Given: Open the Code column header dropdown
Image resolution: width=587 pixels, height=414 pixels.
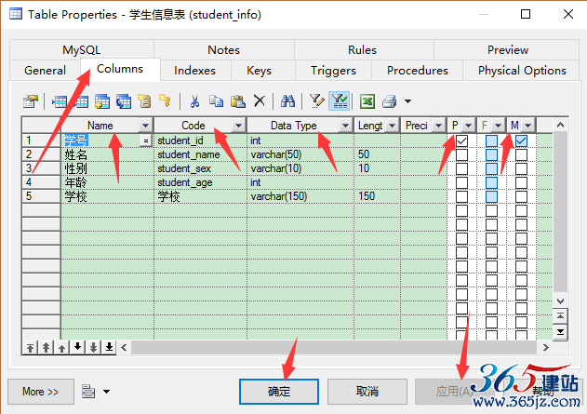Looking at the screenshot, I should click(x=238, y=126).
